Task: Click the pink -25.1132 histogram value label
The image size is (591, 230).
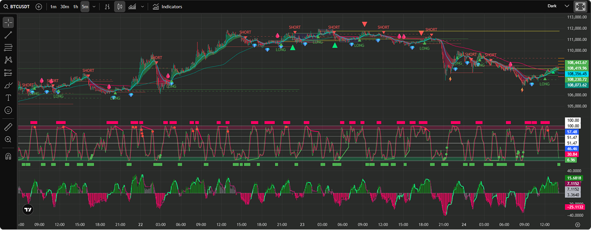Action: pyautogui.click(x=574, y=207)
